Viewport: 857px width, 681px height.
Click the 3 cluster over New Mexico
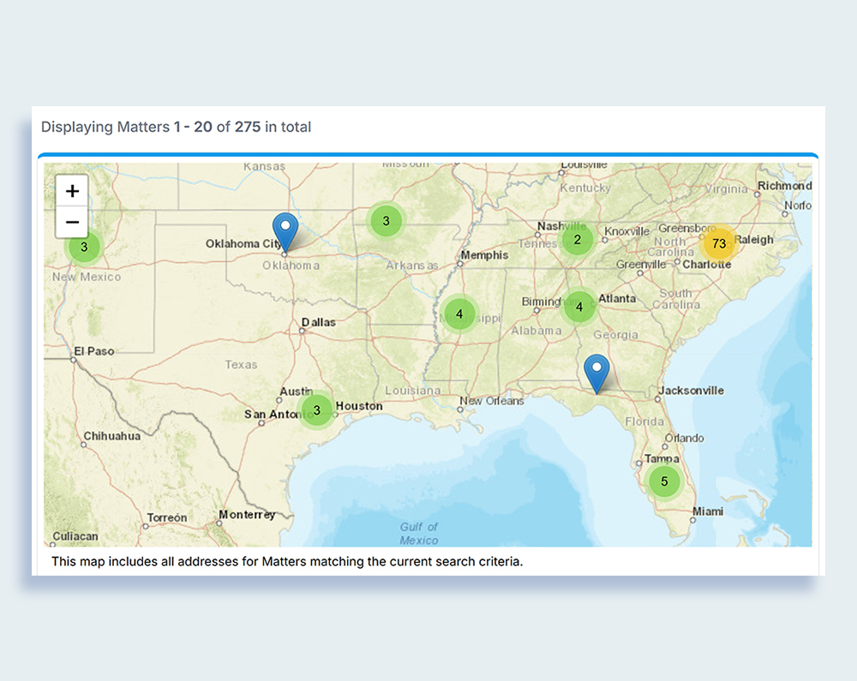(83, 248)
